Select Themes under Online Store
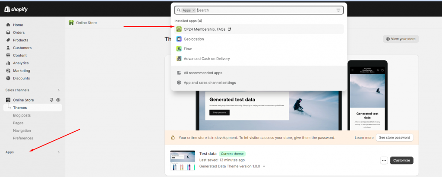 [x=33, y=107]
